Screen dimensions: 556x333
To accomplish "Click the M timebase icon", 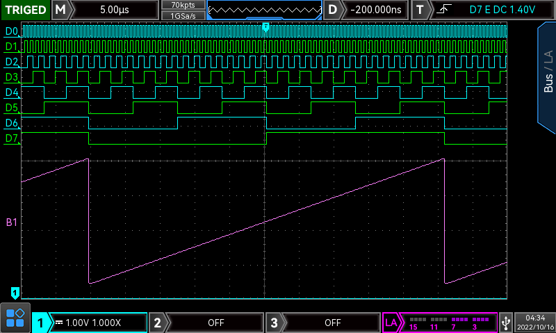I will (x=61, y=10).
